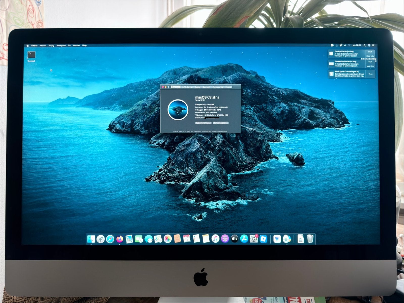Click the Trackpadbatterijen leeg notification body

346,54
